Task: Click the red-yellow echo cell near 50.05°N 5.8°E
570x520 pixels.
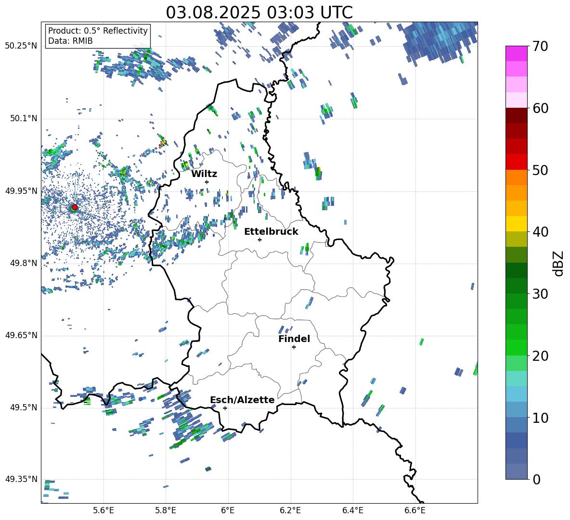Action: 163,141
